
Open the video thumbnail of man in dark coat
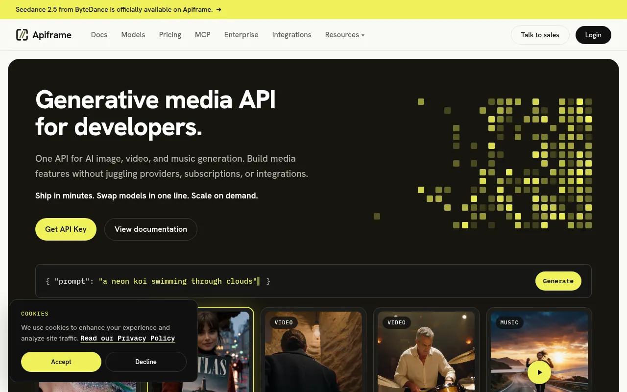point(313,352)
